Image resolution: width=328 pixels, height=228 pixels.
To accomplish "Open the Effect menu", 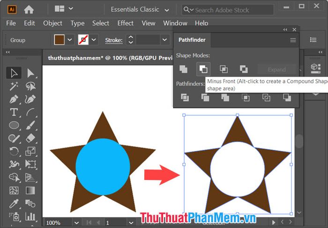I will 125,23.
